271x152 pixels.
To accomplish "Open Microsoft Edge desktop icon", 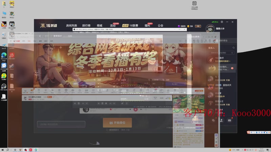I will point(4,57).
